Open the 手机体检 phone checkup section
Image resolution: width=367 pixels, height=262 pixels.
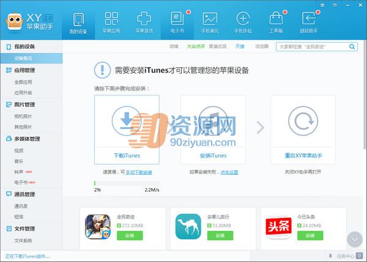click(243, 23)
